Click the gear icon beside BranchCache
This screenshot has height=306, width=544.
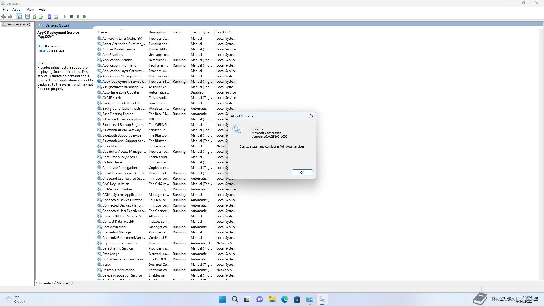(99, 146)
